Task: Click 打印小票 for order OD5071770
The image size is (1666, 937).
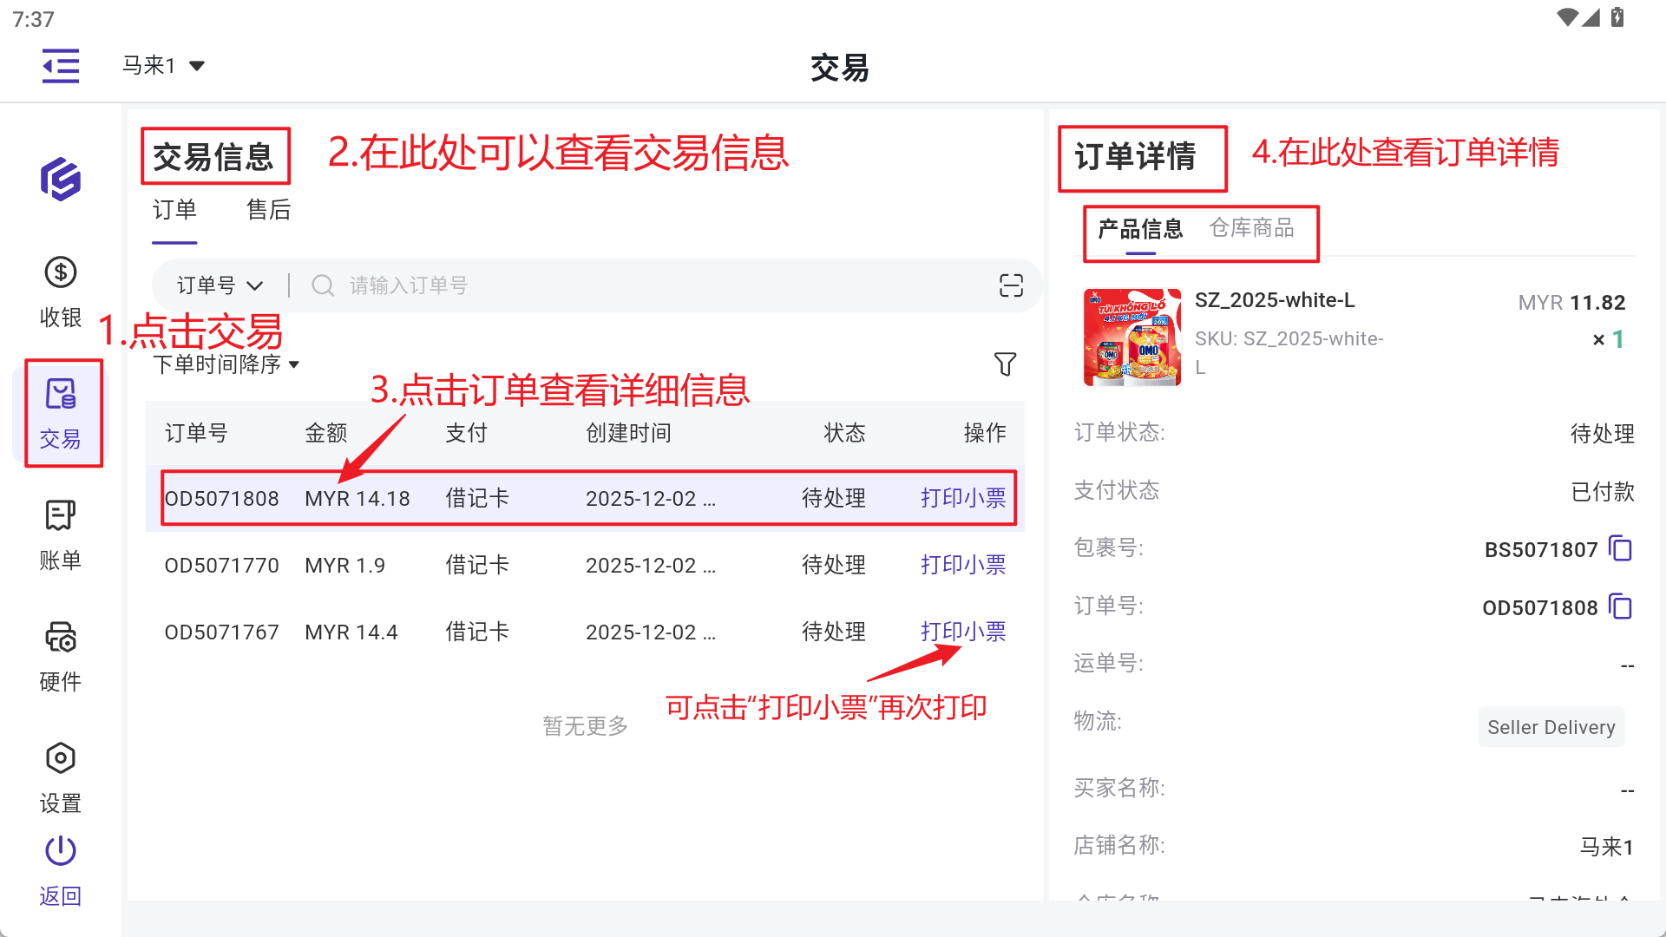Action: pyautogui.click(x=962, y=566)
